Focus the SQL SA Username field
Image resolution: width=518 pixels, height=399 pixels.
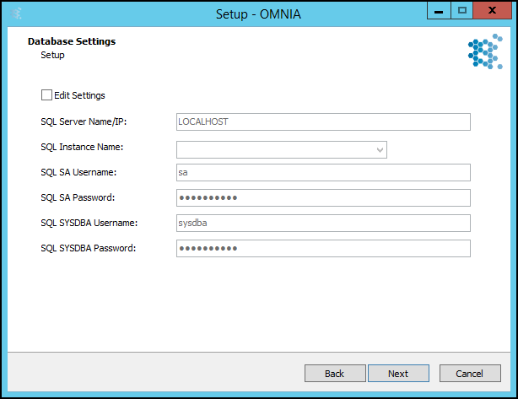click(323, 172)
